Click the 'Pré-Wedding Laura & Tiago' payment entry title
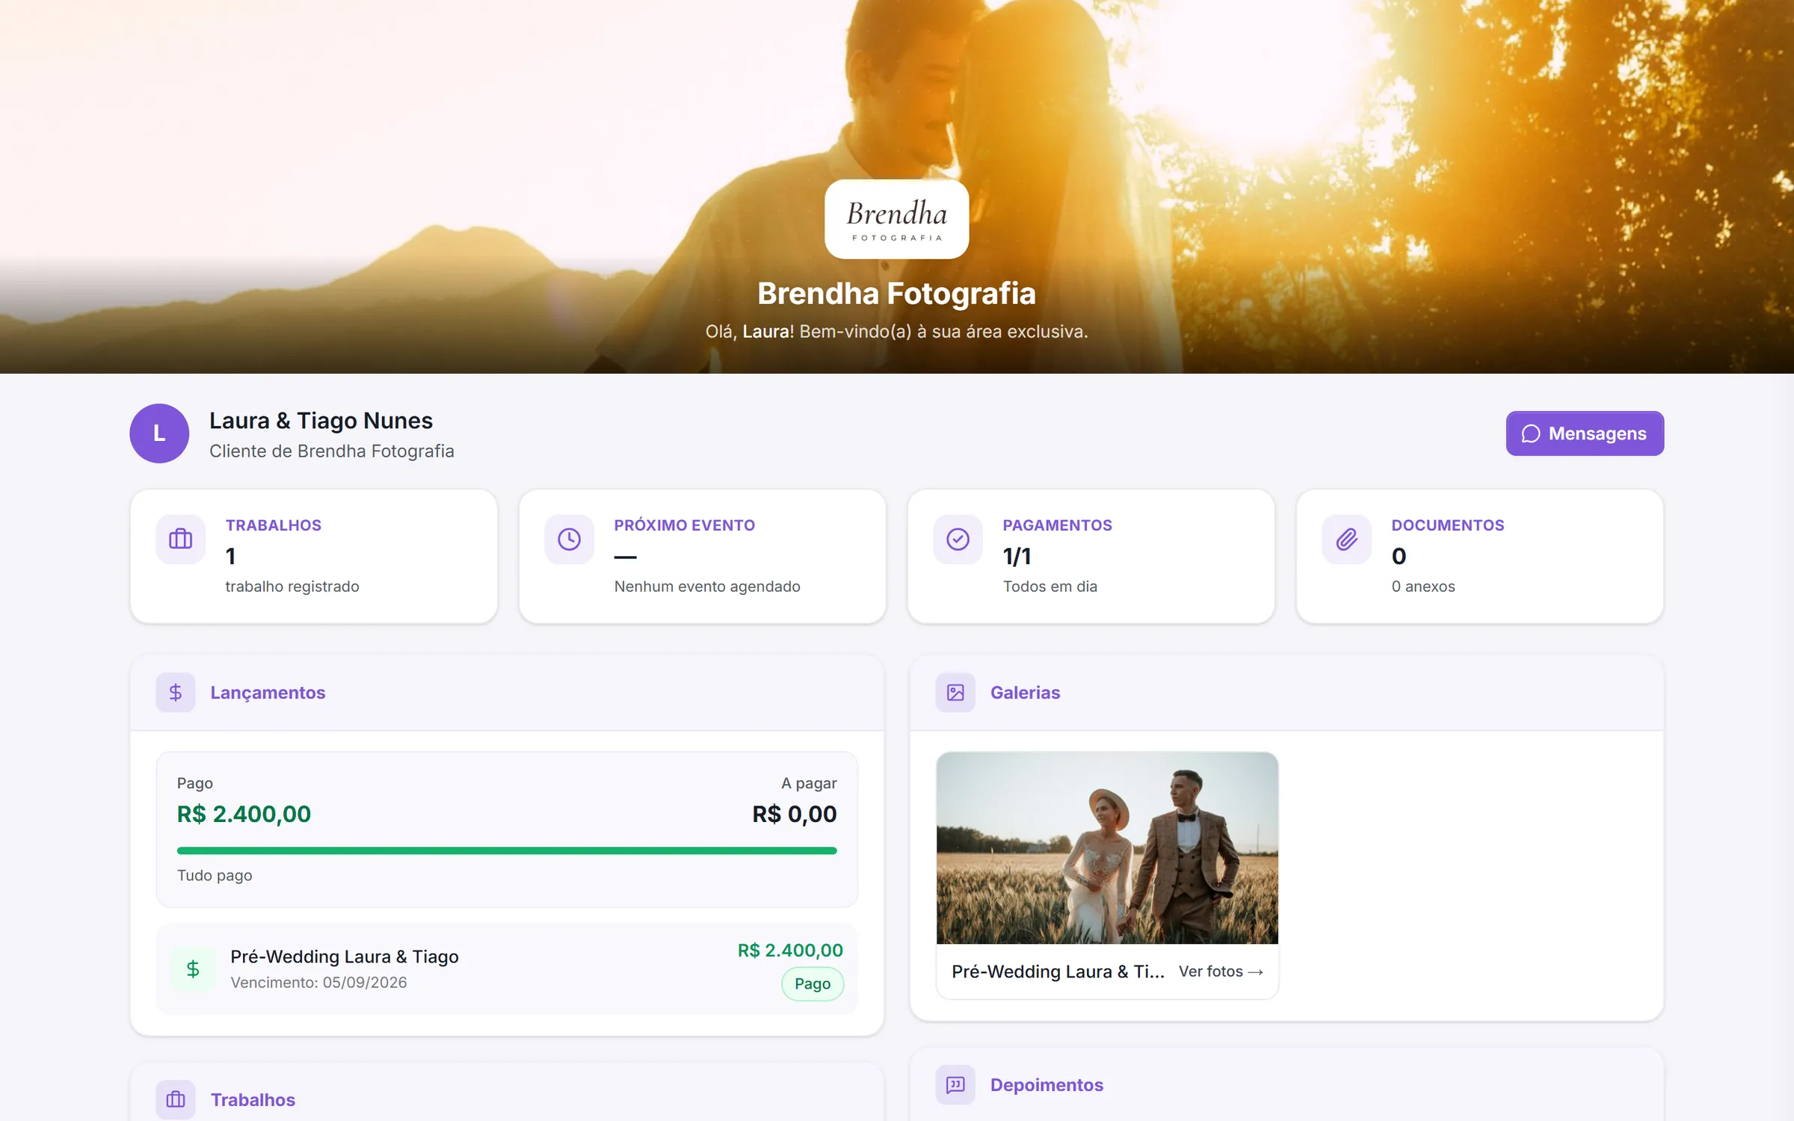 pyautogui.click(x=345, y=957)
